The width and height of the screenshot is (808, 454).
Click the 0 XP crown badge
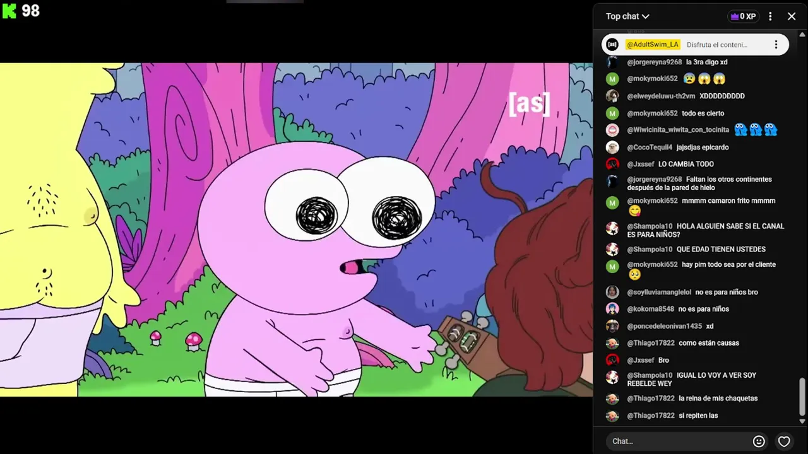(x=743, y=16)
